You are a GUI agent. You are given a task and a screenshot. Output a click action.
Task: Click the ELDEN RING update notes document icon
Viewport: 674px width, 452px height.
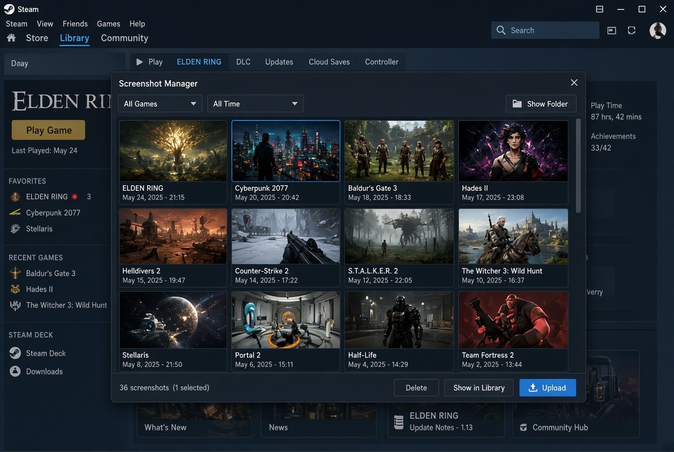pyautogui.click(x=399, y=423)
